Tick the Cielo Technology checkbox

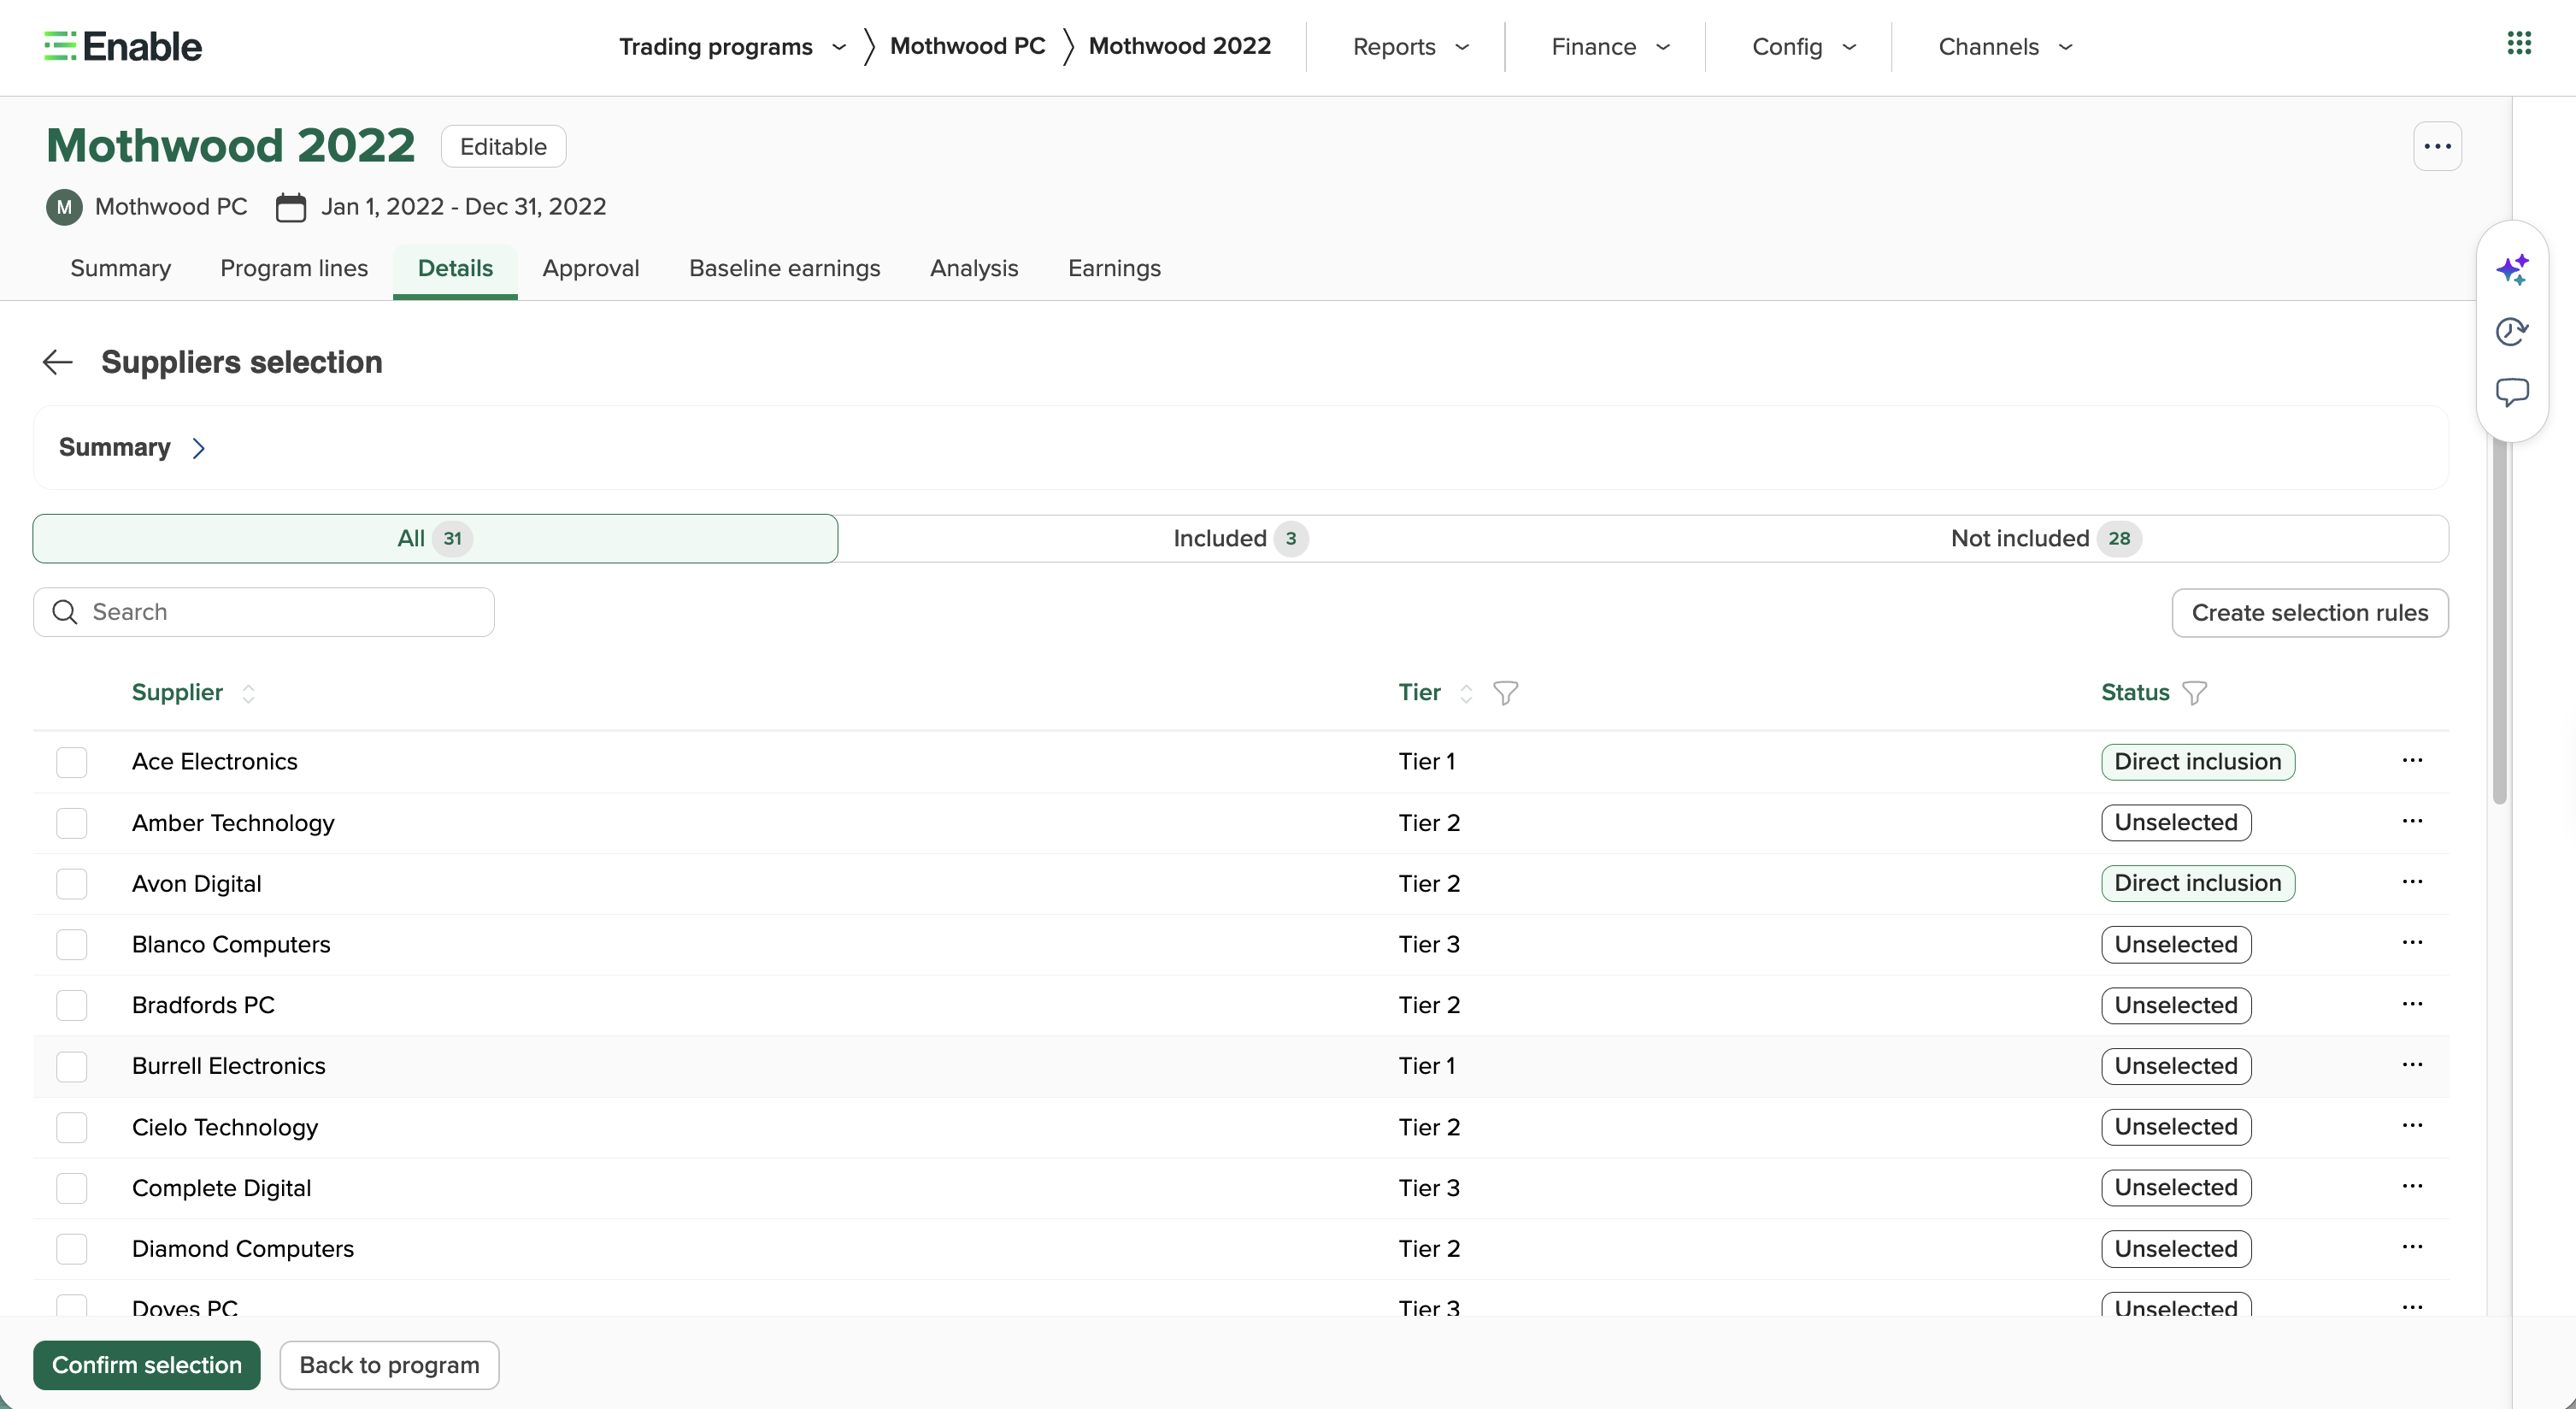coord(72,1127)
